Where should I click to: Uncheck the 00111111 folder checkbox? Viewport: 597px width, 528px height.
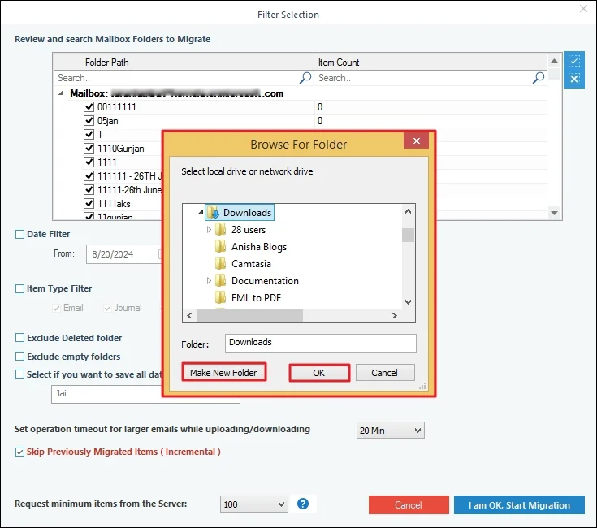[x=89, y=107]
